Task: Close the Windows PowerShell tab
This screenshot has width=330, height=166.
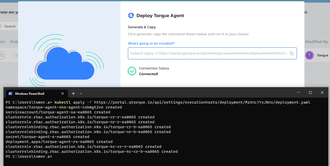Action: click(63, 93)
